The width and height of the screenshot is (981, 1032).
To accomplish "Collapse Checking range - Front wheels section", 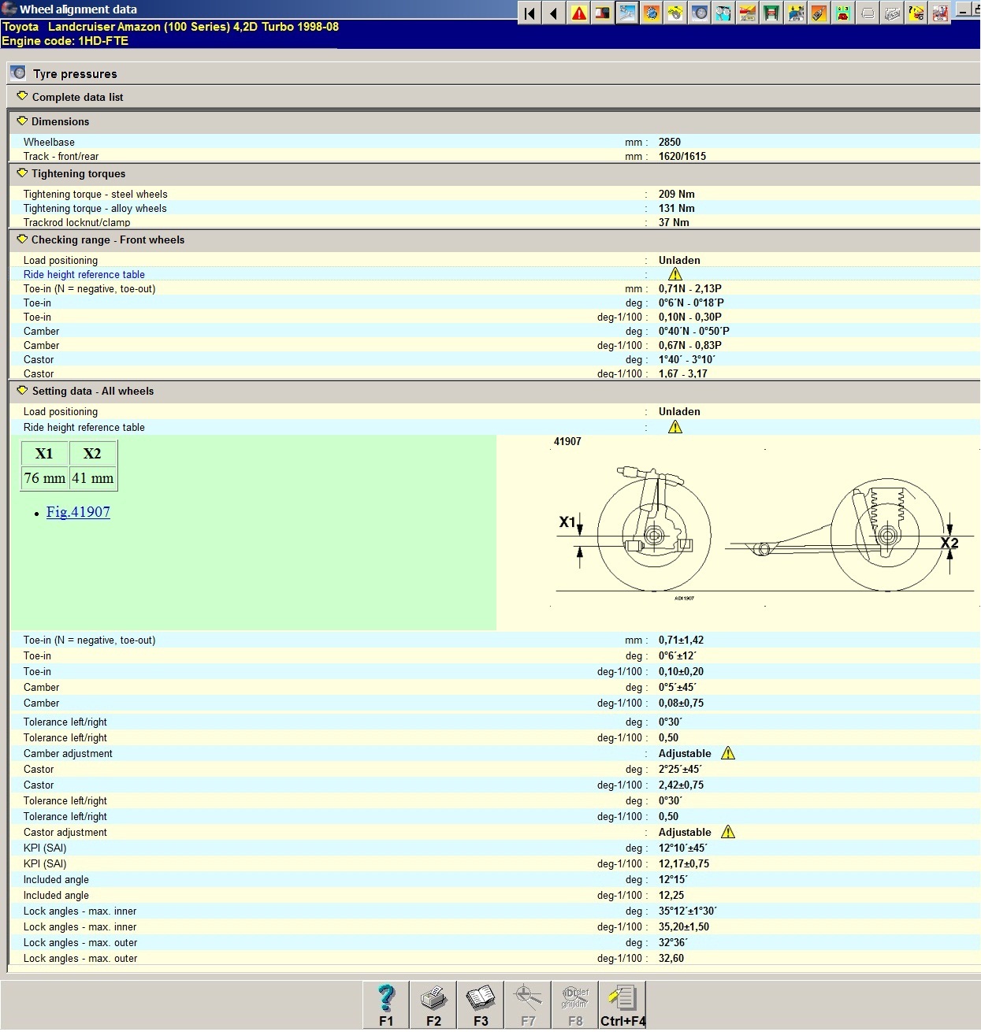I will click(22, 239).
